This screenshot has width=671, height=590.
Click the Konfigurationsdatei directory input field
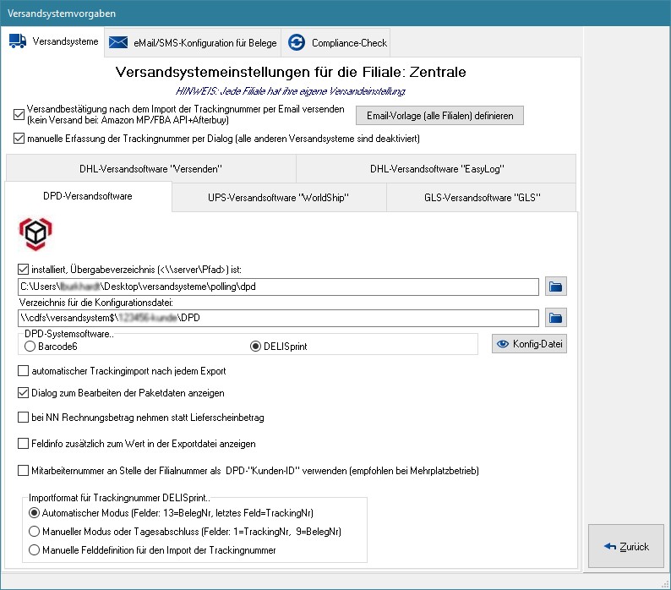pyautogui.click(x=278, y=318)
